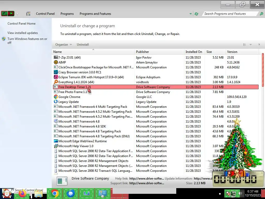Screen dimensions: 265x199
Task: Launch Firefox from the taskbar
Action: tap(22, 194)
